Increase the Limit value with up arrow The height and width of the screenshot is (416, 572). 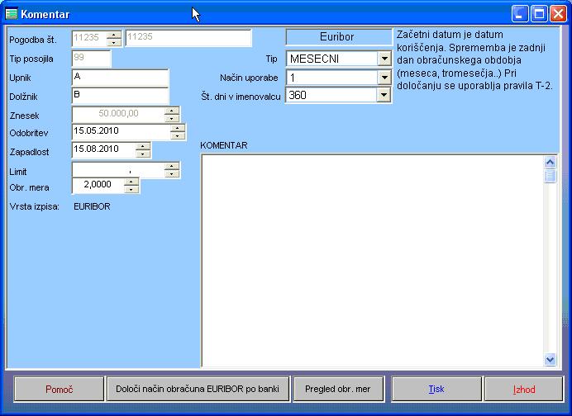(172, 166)
